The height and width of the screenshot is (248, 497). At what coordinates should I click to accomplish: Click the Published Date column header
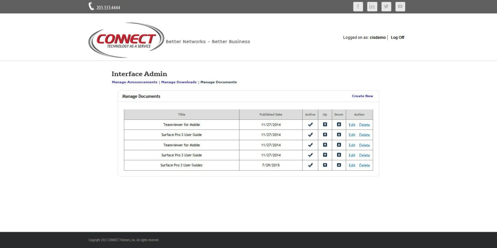point(271,114)
